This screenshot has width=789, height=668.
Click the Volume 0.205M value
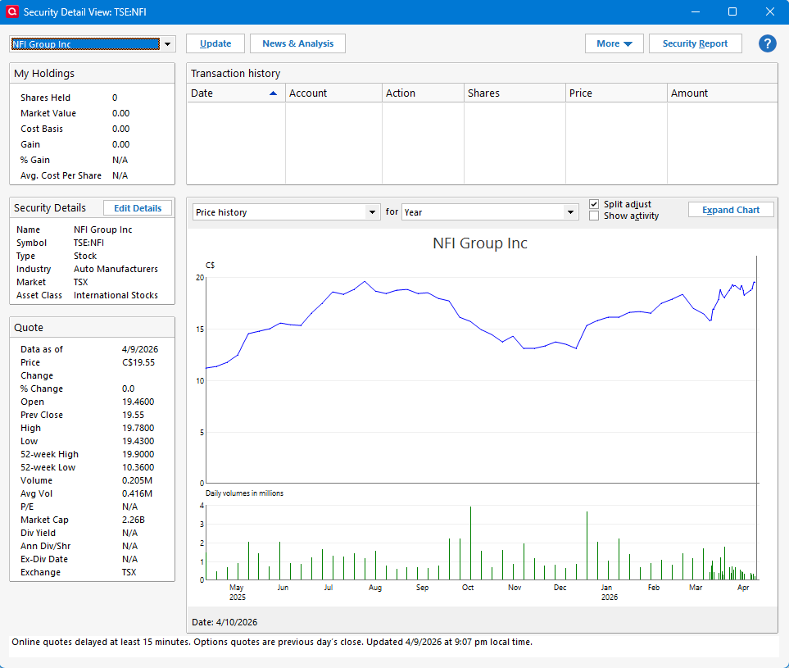137,481
